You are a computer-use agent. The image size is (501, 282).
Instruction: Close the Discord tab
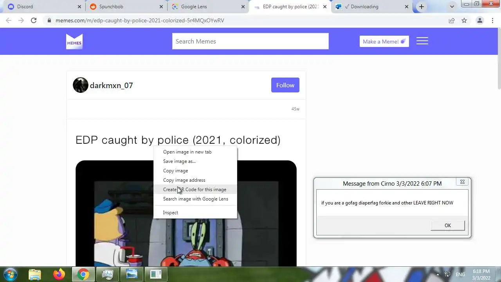[x=79, y=7]
